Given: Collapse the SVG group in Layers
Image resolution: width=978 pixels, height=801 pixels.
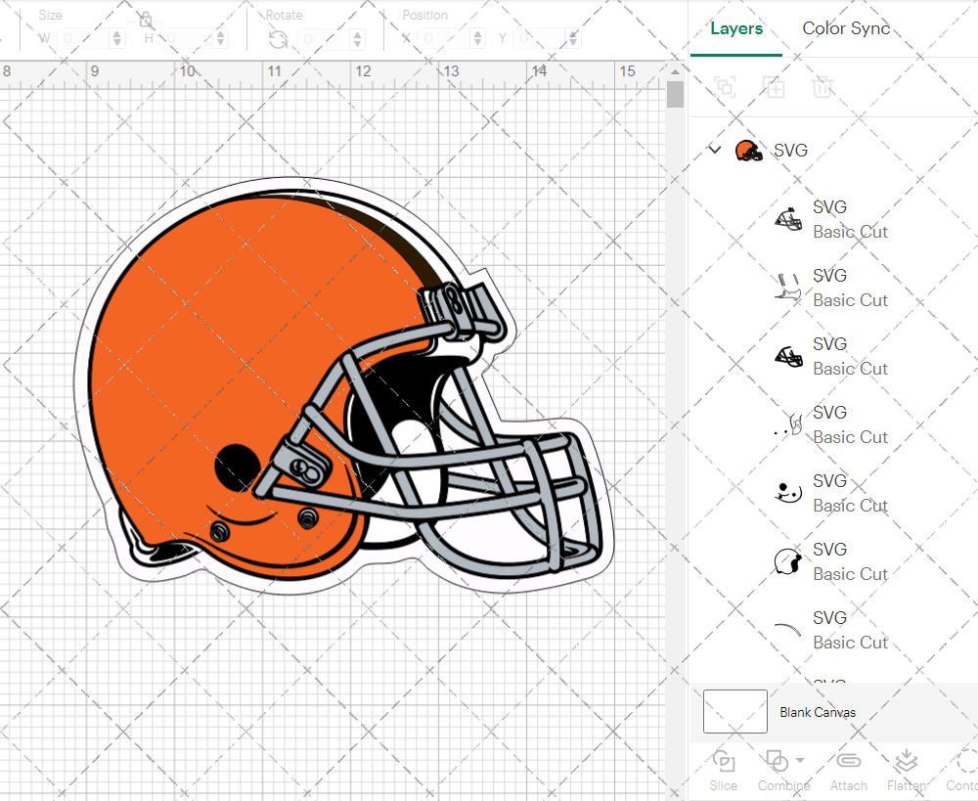Looking at the screenshot, I should [715, 151].
